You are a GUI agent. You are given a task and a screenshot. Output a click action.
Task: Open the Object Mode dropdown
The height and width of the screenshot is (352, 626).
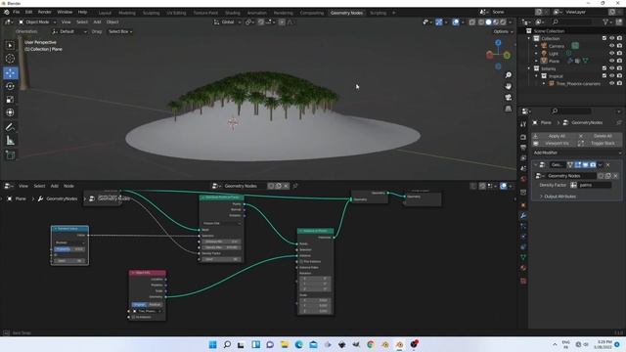(37, 22)
